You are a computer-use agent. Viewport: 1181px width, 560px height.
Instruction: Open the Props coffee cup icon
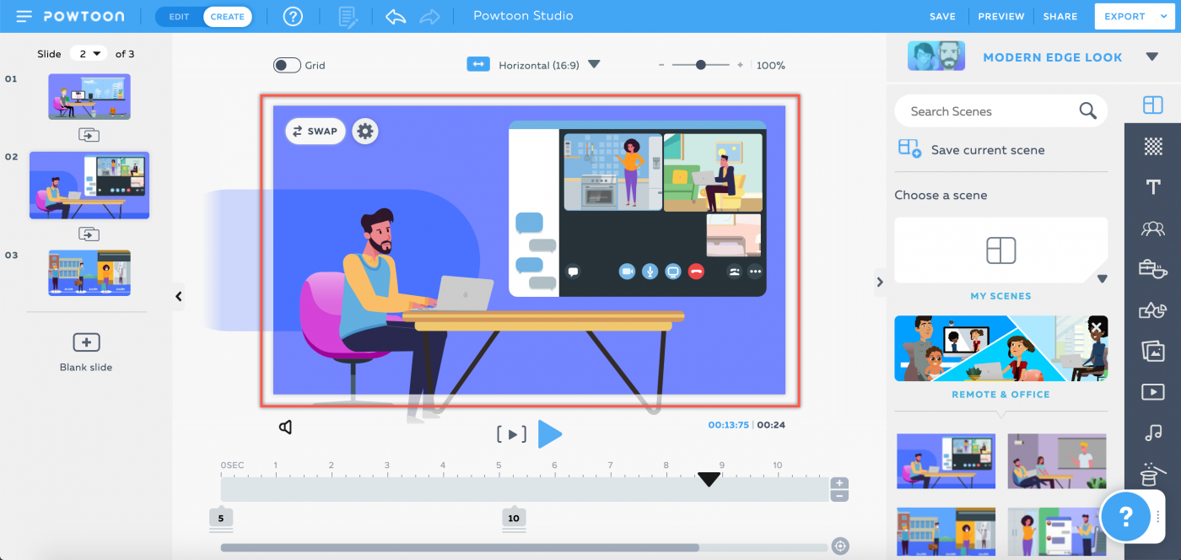click(1152, 269)
